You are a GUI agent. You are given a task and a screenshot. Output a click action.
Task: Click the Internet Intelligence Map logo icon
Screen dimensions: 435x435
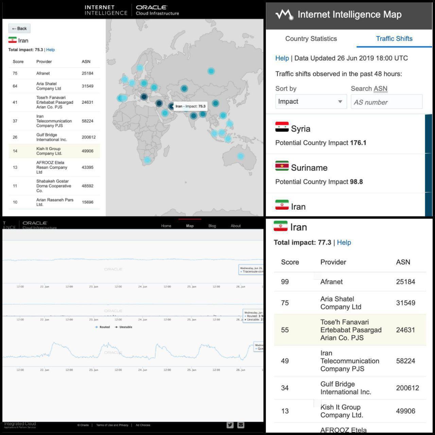(x=284, y=15)
